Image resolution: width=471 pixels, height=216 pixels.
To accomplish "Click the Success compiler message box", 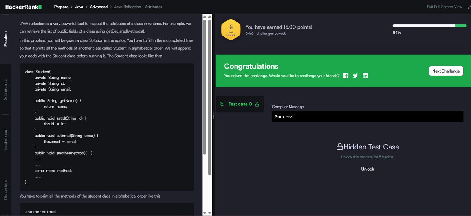I will [x=367, y=116].
